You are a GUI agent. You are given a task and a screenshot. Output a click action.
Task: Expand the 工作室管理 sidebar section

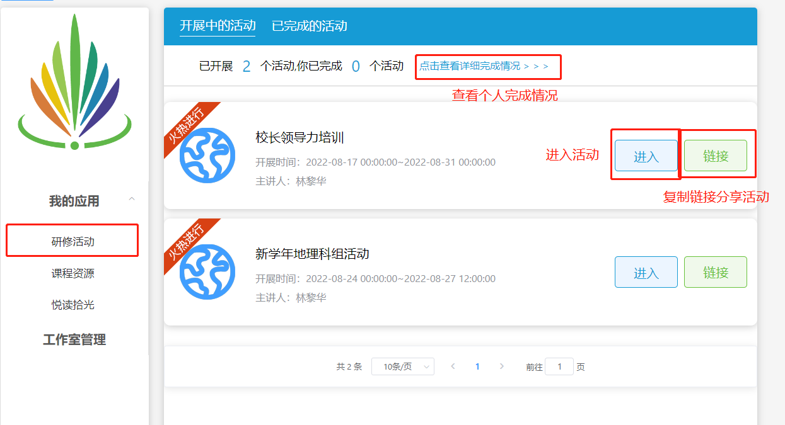point(74,340)
